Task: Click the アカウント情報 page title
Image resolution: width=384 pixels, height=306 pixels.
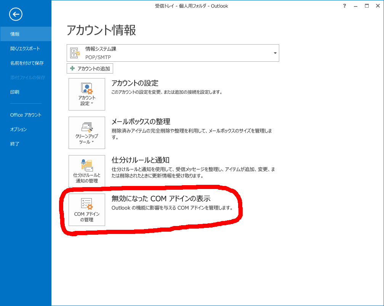Action: point(101,30)
